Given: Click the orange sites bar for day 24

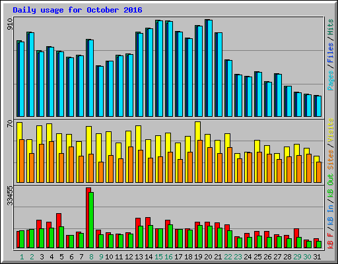Looking at the screenshot, I should coord(250,168).
